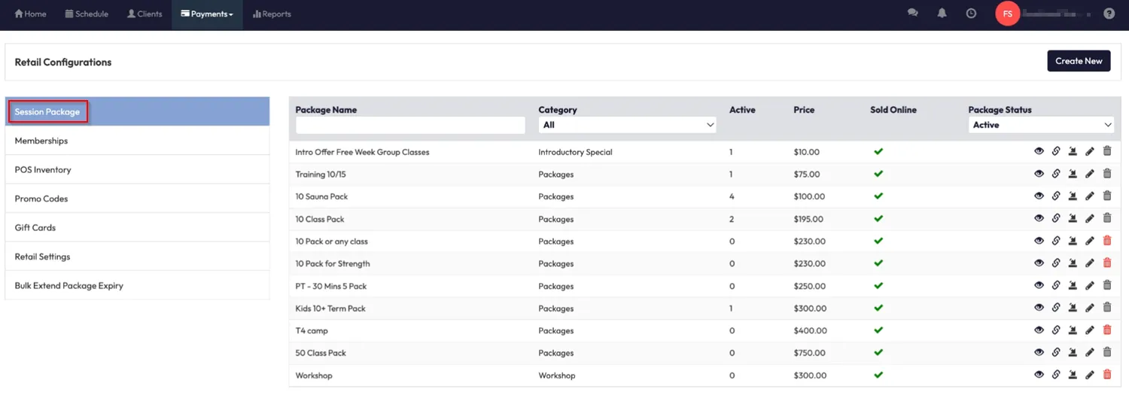Toggle eye icon for T4 camp row

1039,330
